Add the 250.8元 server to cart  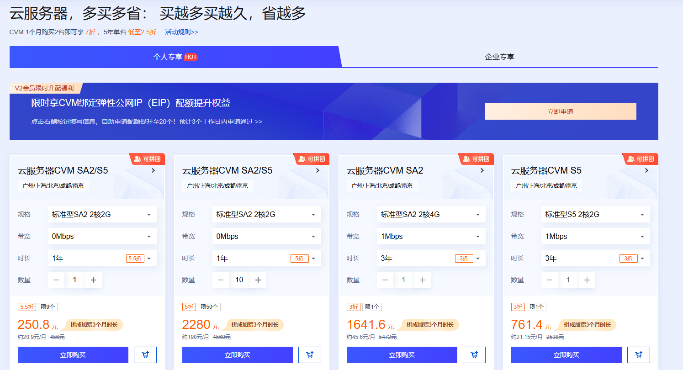pos(145,355)
